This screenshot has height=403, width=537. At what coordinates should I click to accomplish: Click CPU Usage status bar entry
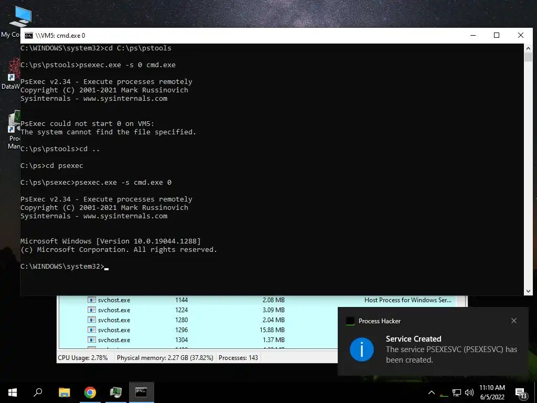(x=82, y=358)
